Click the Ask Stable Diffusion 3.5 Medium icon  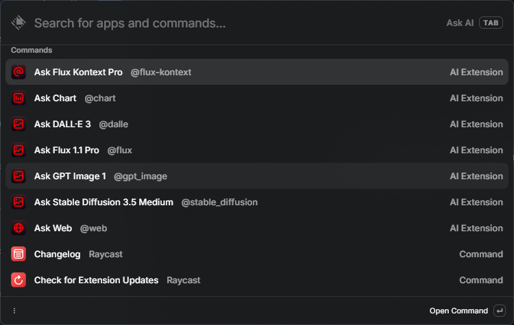click(x=19, y=202)
